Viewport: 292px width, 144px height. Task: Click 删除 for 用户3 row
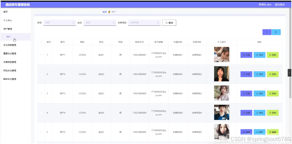[x=273, y=94]
